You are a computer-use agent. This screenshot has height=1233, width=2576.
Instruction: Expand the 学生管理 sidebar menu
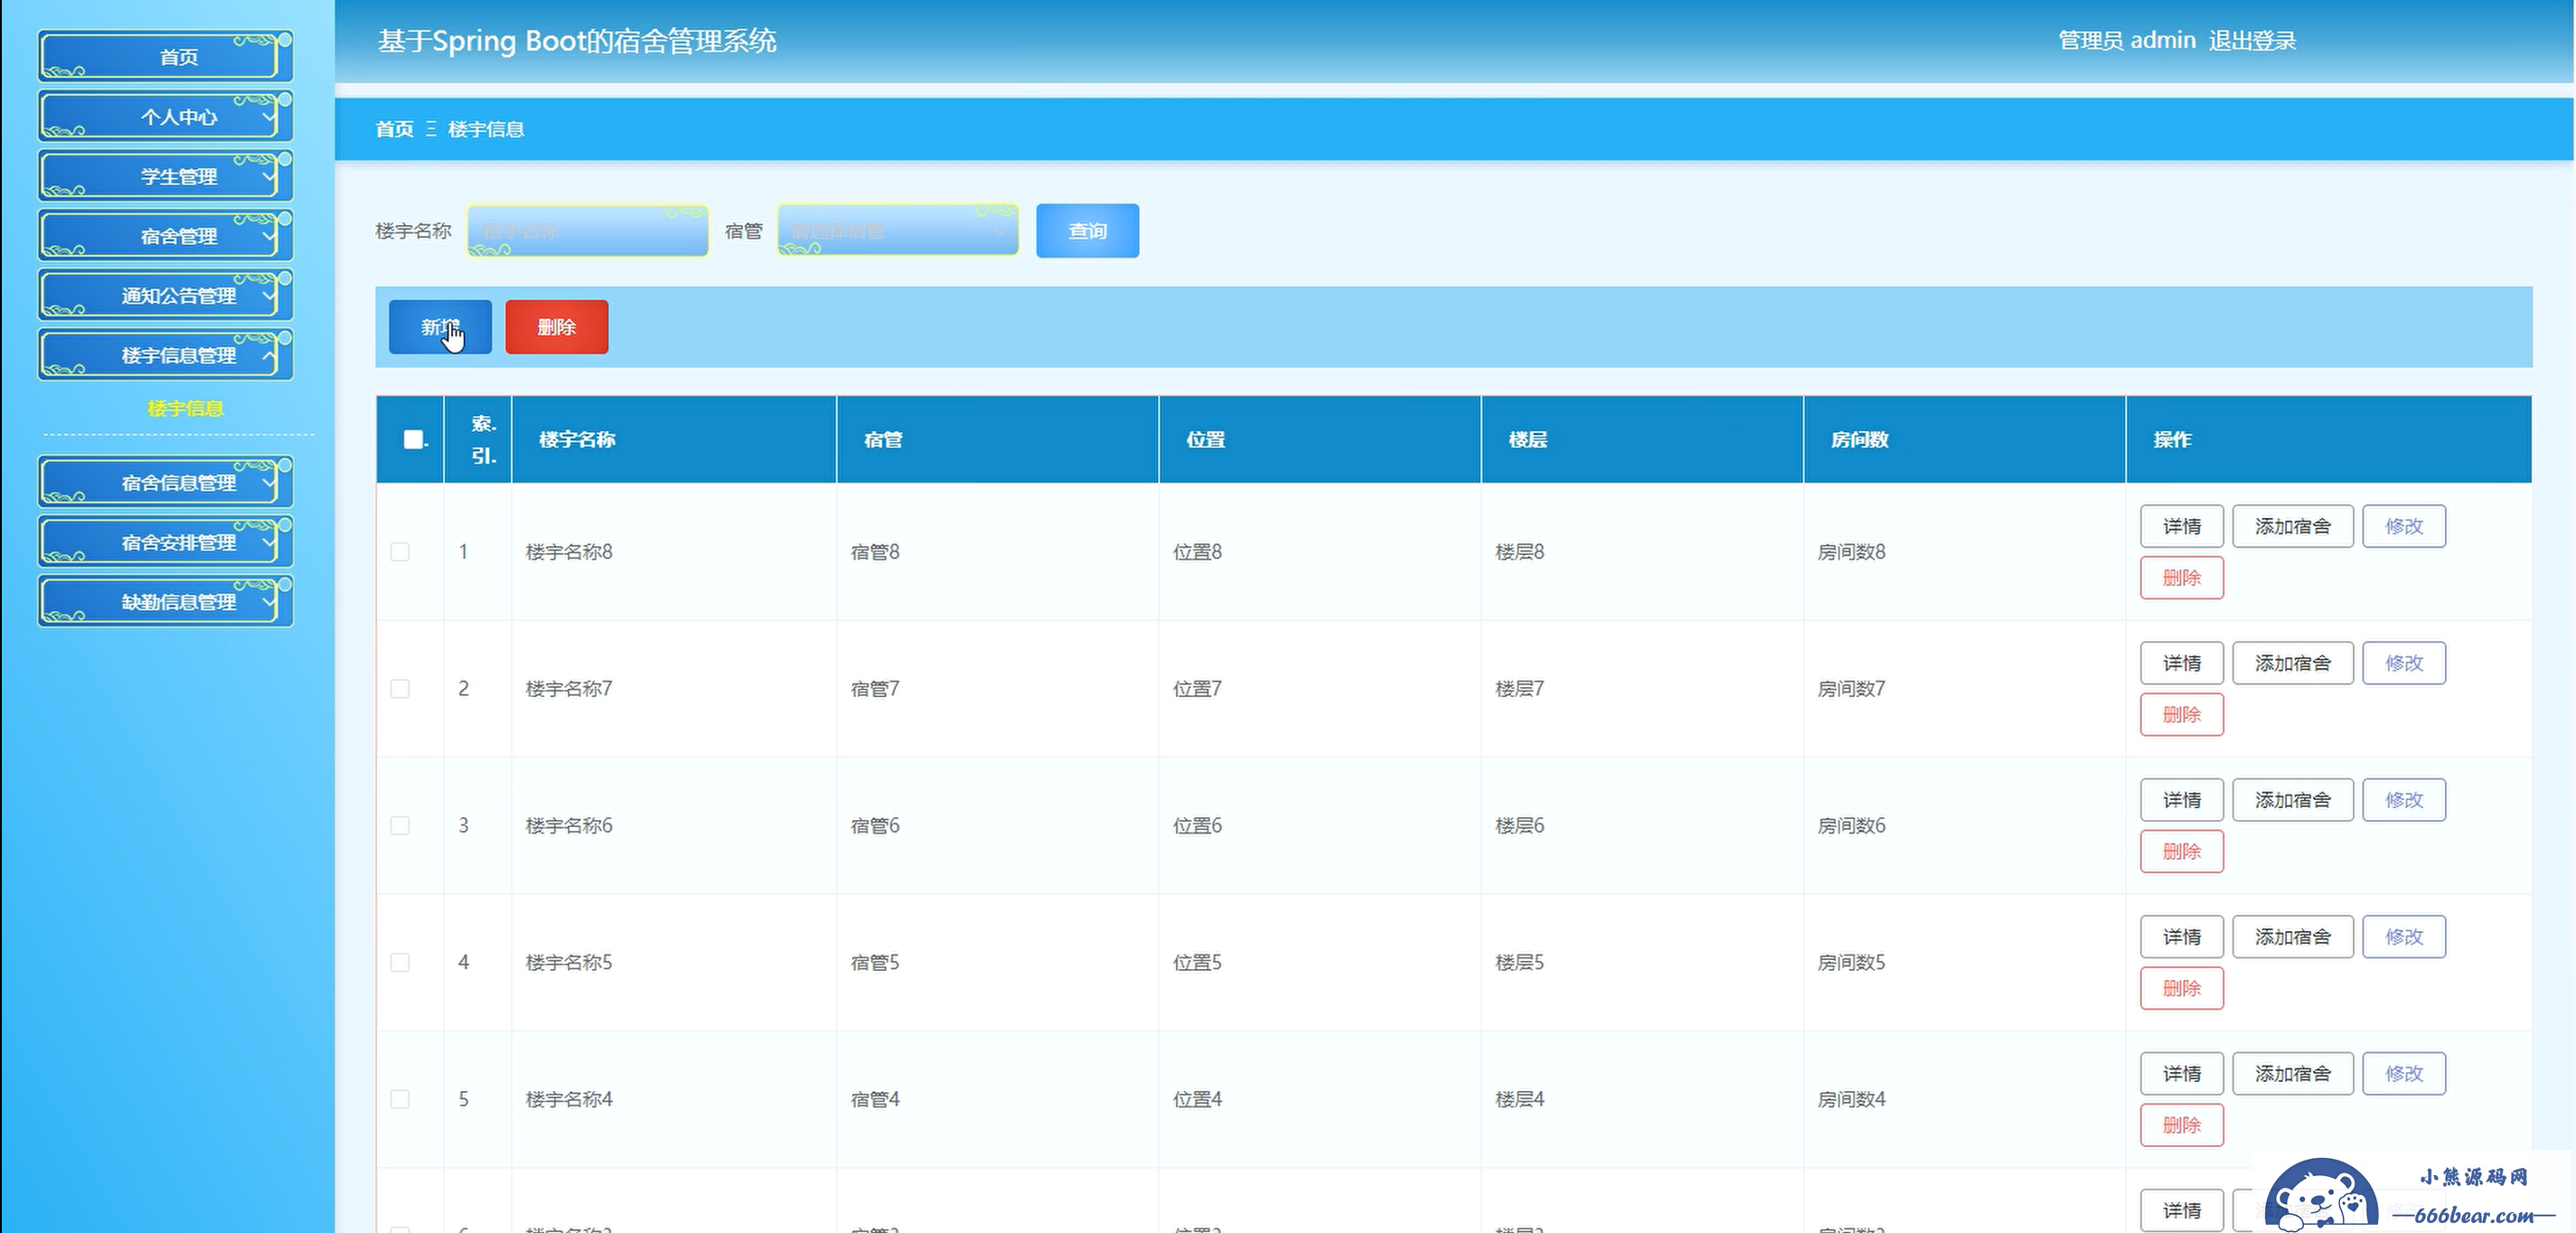(166, 176)
